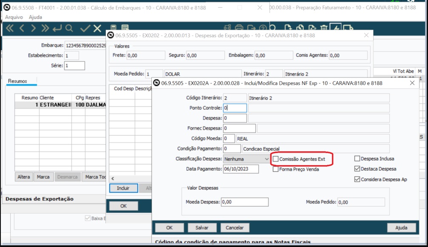Confirm with the checkmark toolbar icon
The image size is (428, 247).
[85, 28]
